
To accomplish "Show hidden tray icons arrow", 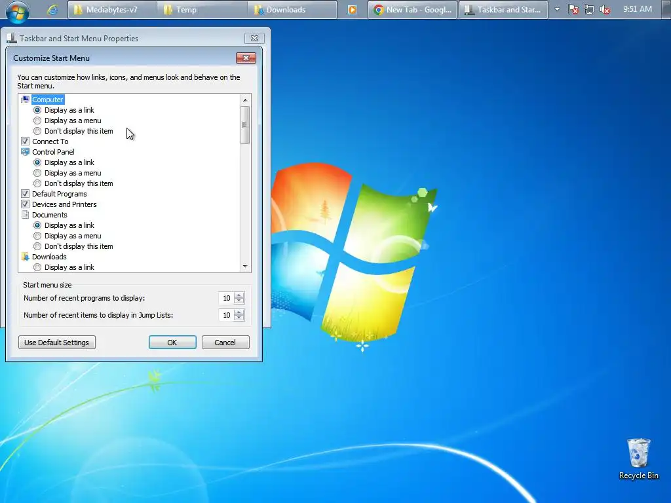I will coord(557,9).
